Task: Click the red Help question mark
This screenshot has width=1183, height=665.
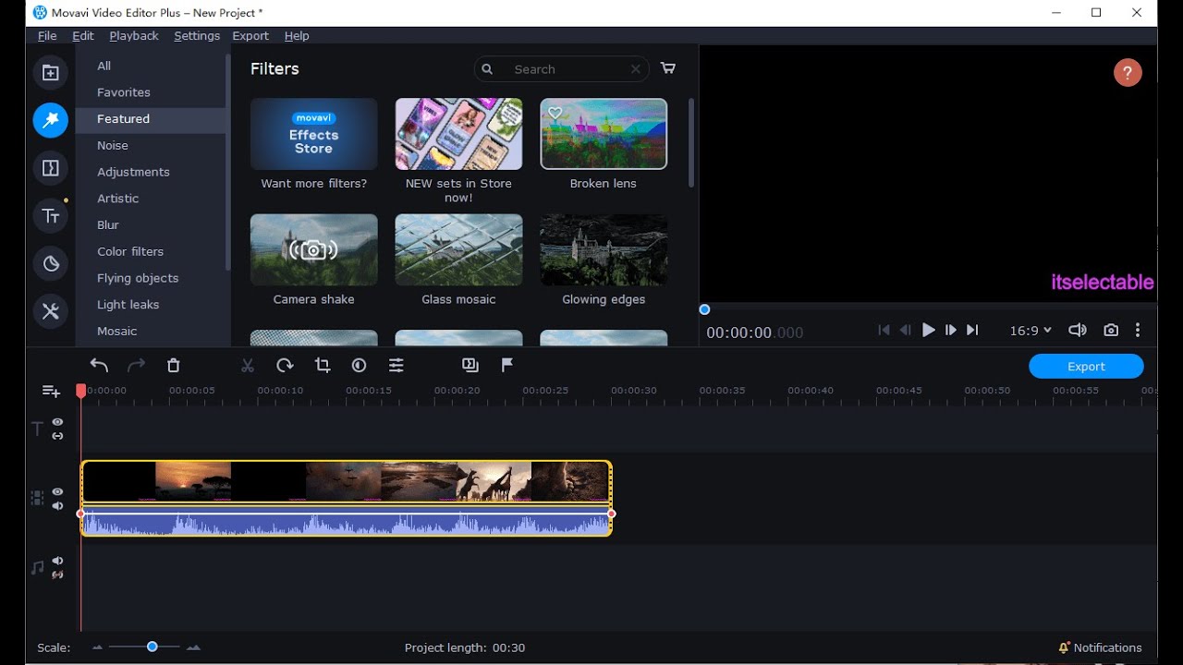Action: point(1128,73)
